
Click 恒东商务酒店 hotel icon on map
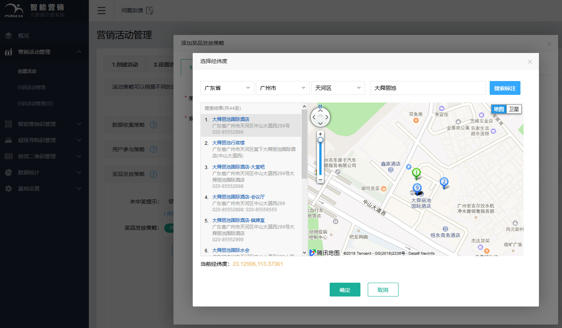pyautogui.click(x=445, y=229)
